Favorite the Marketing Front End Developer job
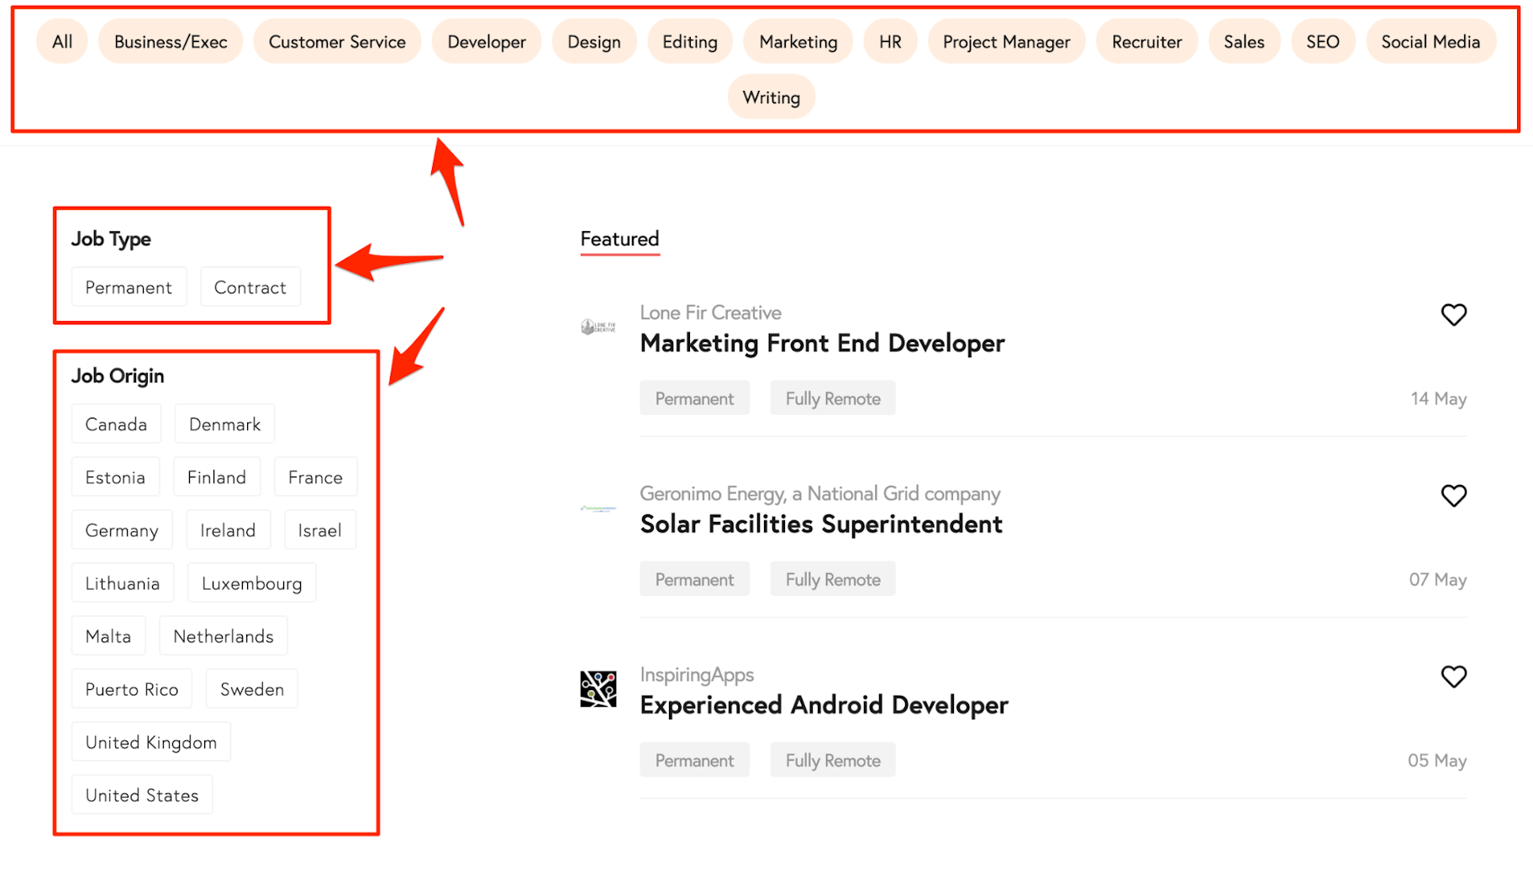This screenshot has width=1533, height=869. (1453, 314)
